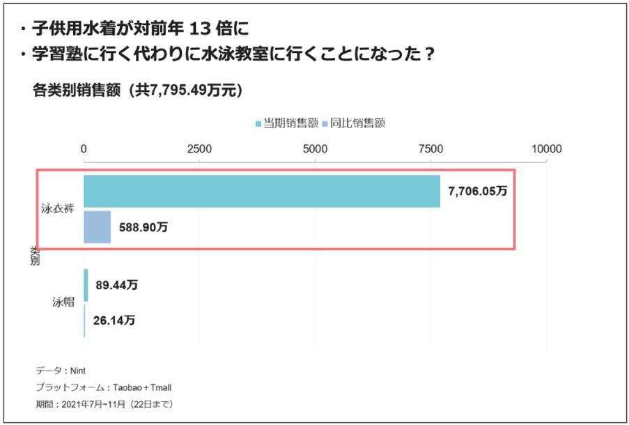Viewport: 629px width, 425px height.
Task: Click the 当期销售额 legend color swatch
Action: [x=258, y=123]
